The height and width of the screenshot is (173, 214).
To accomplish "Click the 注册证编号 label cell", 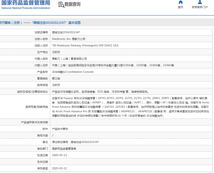I will point(41,32).
